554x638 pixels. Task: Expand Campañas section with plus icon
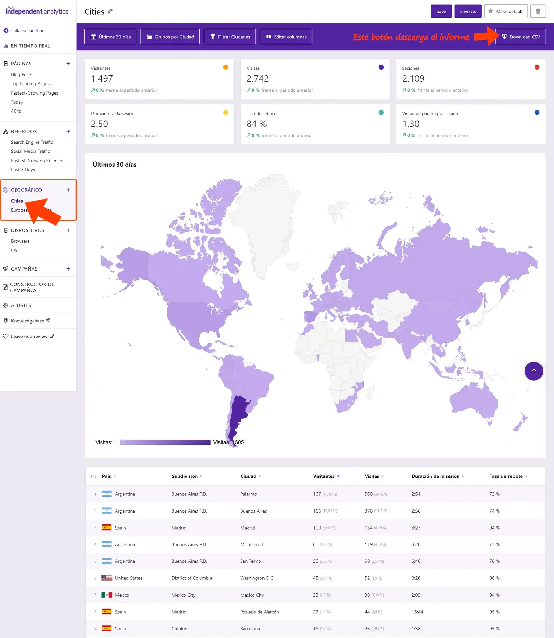68,269
